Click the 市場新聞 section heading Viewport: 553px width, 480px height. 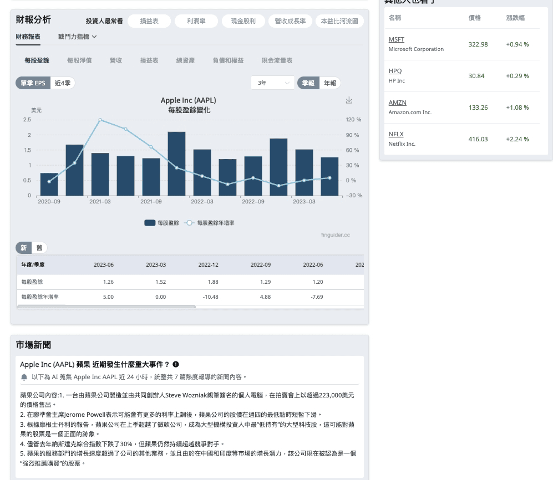33,345
